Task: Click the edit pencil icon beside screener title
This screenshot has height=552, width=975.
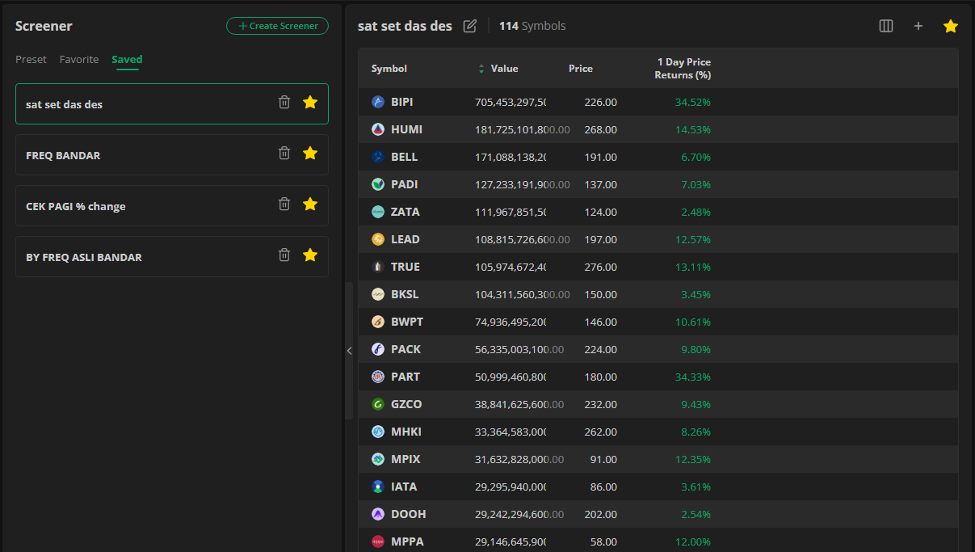Action: click(x=470, y=26)
